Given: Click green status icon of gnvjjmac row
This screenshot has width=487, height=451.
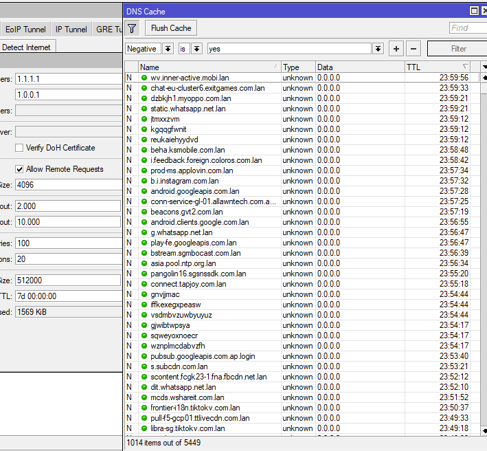Looking at the screenshot, I should click(144, 294).
